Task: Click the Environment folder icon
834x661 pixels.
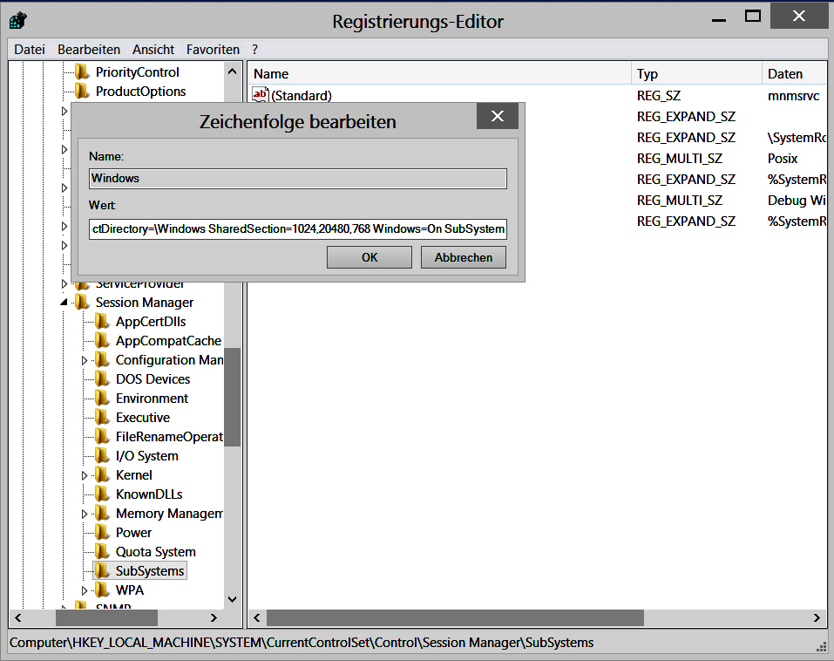Action: 102,398
